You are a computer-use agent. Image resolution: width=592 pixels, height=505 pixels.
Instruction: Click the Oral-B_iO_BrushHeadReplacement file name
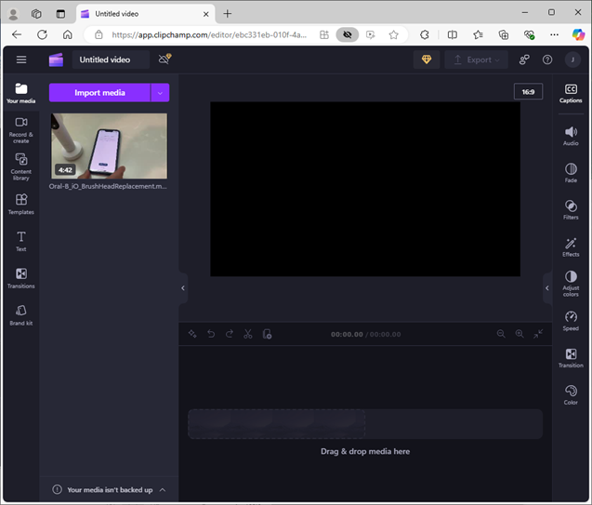pos(108,186)
